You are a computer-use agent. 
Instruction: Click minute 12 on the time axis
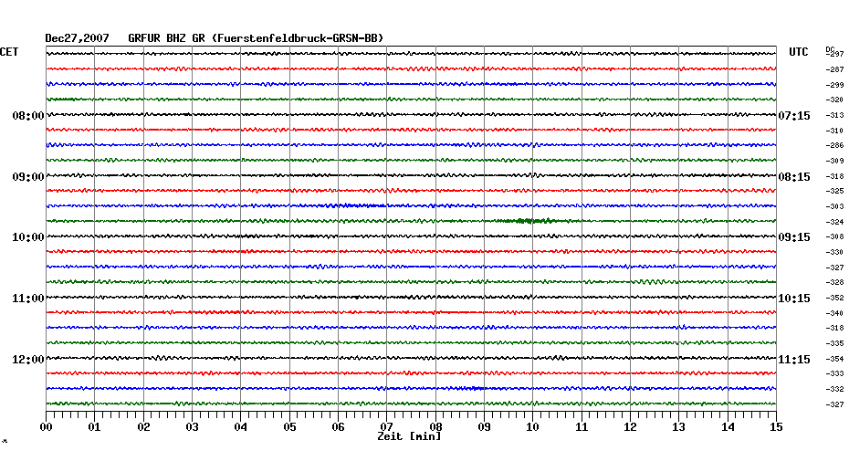[630, 427]
